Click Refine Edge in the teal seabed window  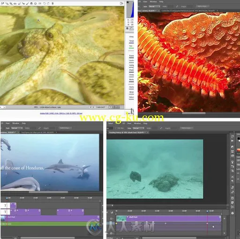pos(187,128)
